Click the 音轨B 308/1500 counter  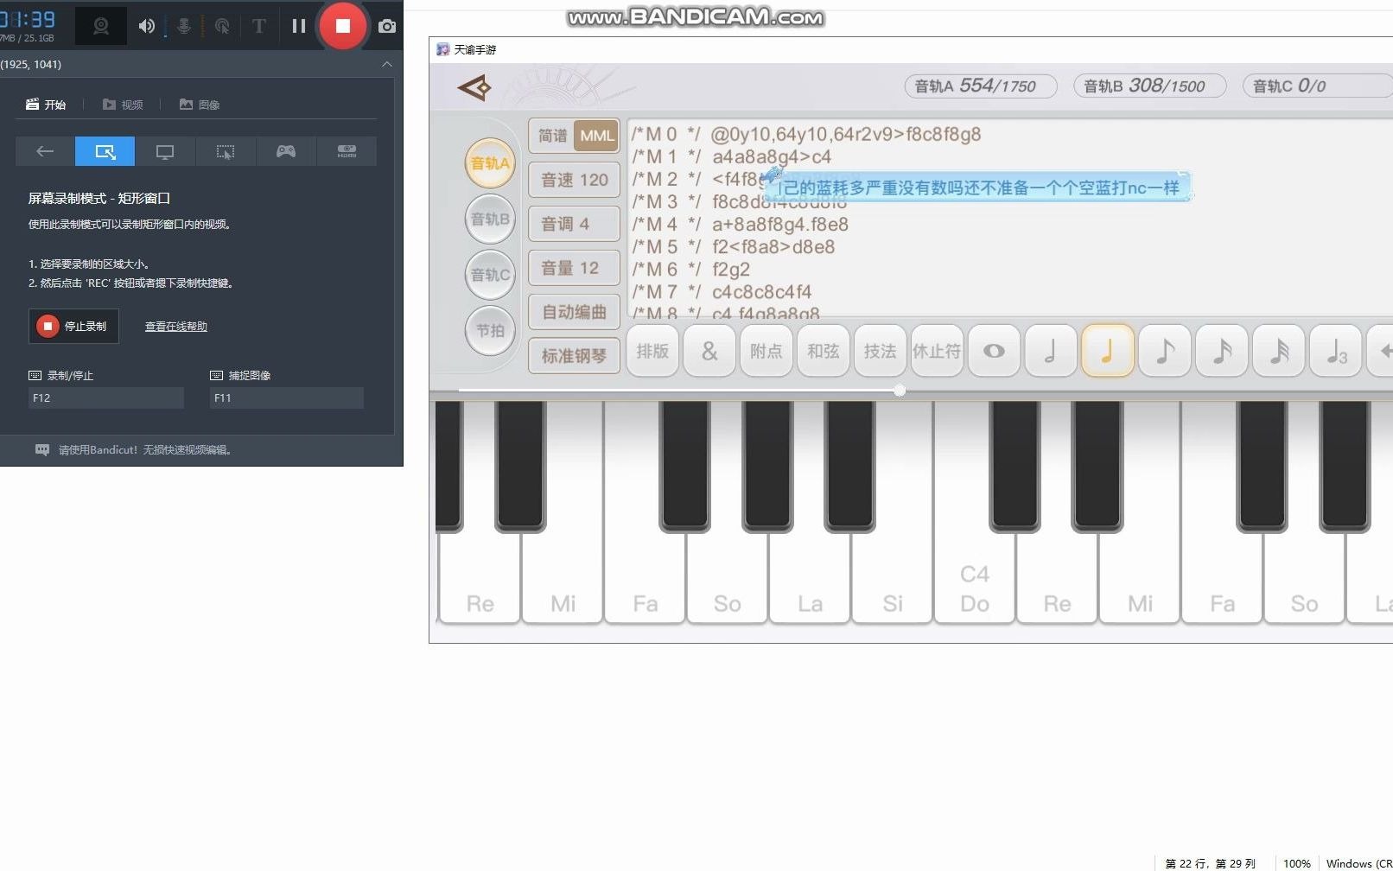[x=1150, y=86]
